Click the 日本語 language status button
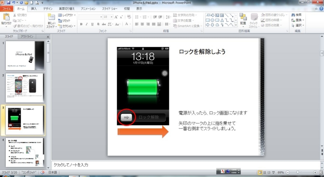The width and height of the screenshot is (324, 177). click(53, 172)
